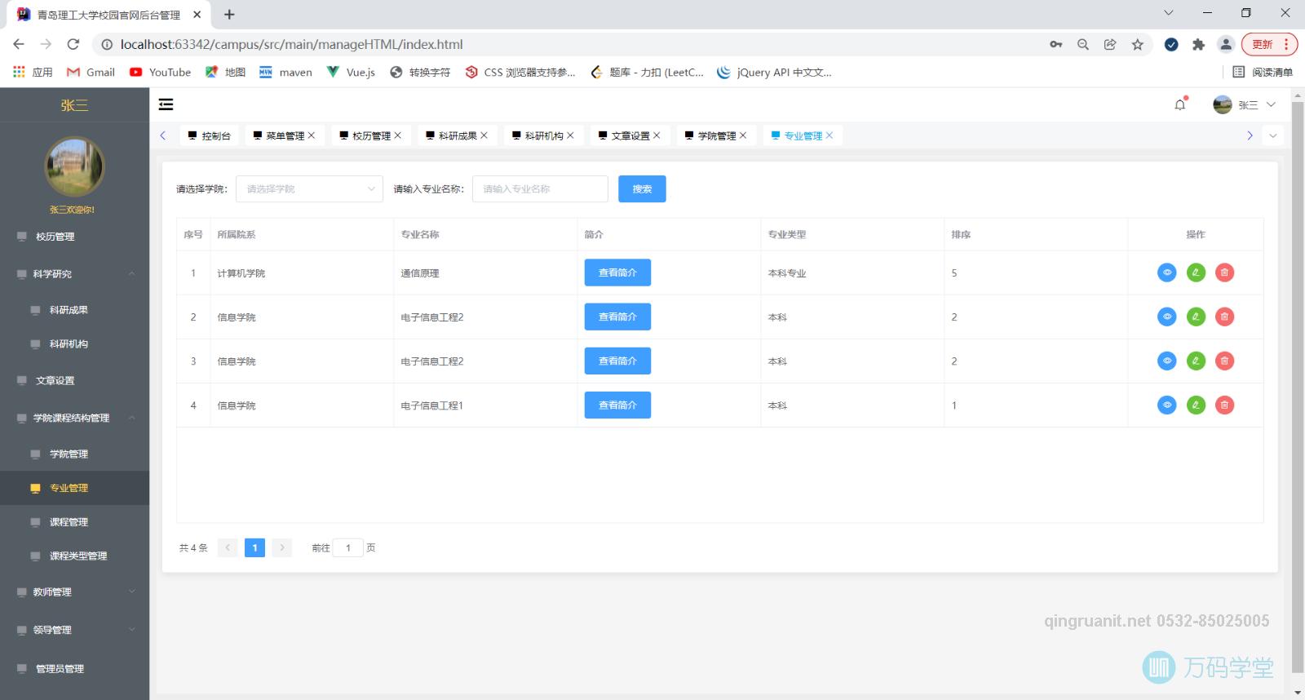Click the blue eye icon for row 3
The height and width of the screenshot is (700, 1305).
point(1167,361)
